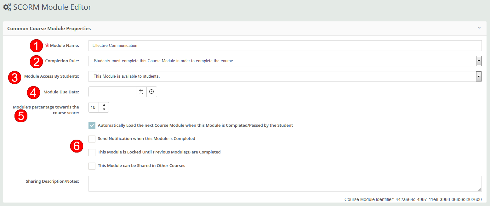
Task: Uncheck Automatically Load the next Course Module
Action: [92, 125]
